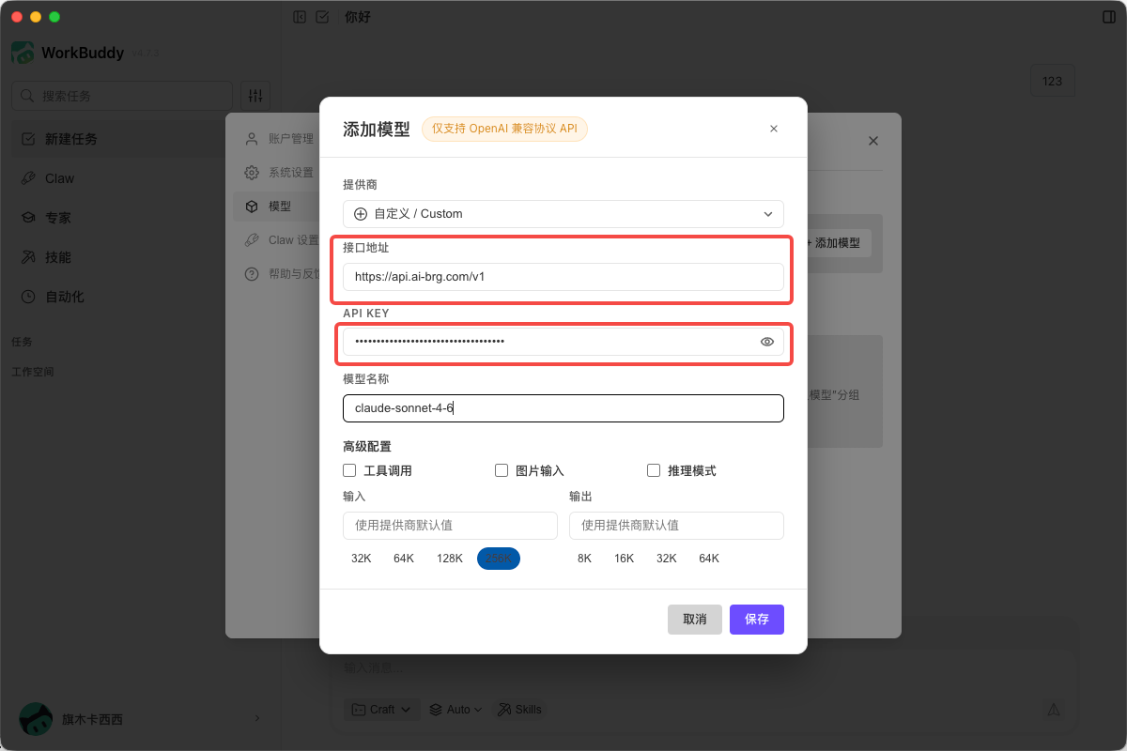The width and height of the screenshot is (1127, 751).
Task: Check the 图片输入 checkbox
Action: tap(501, 469)
